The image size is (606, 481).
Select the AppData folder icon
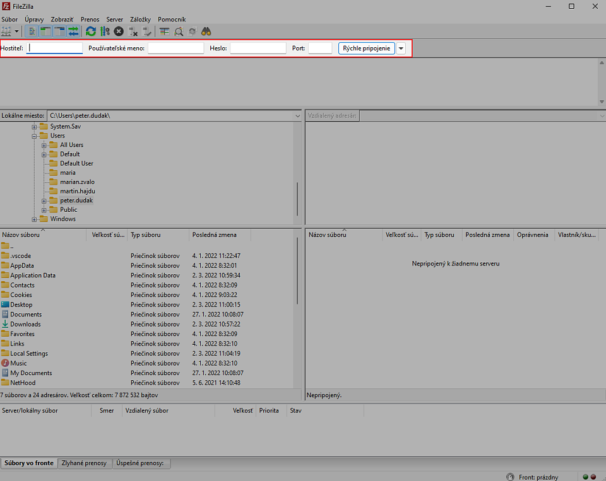[x=5, y=265]
